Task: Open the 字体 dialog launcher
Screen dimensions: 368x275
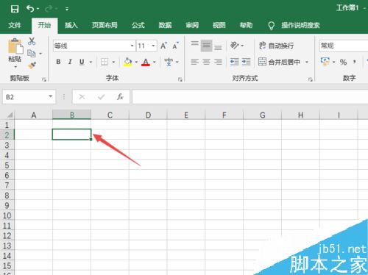Action: point(180,79)
